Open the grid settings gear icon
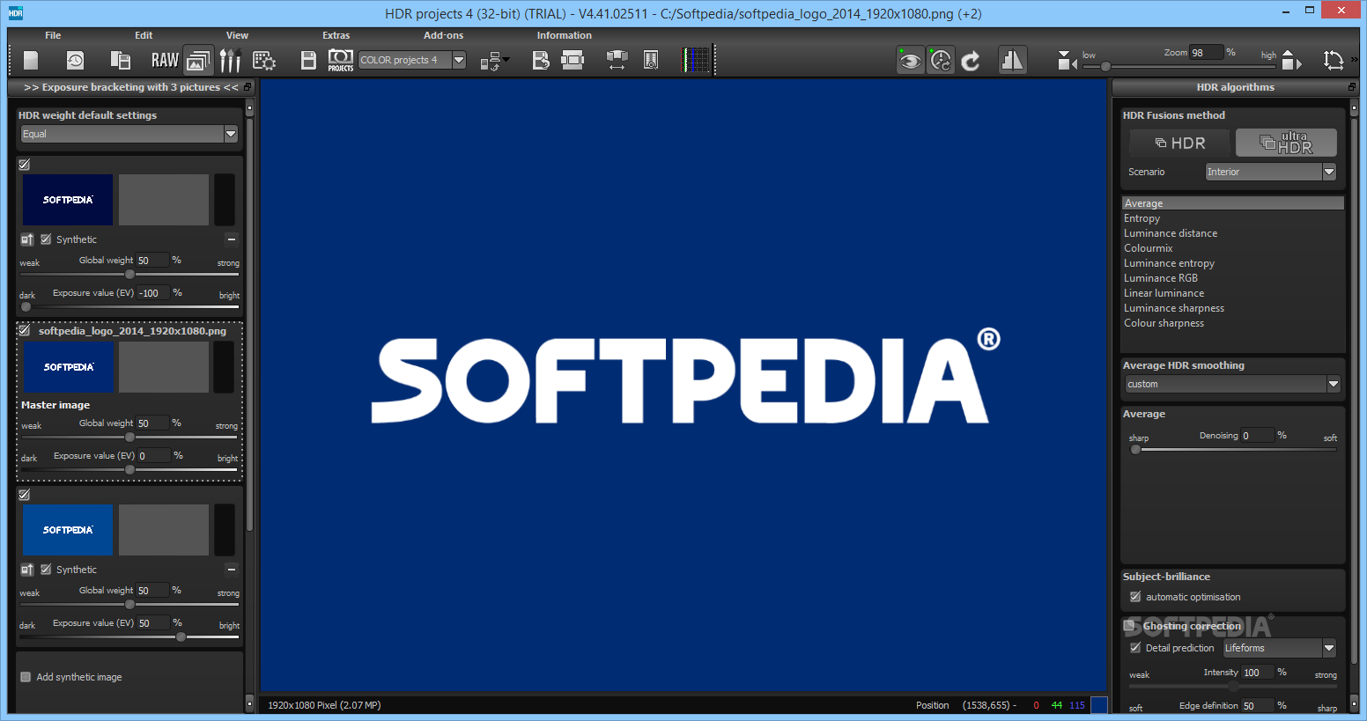 click(264, 60)
